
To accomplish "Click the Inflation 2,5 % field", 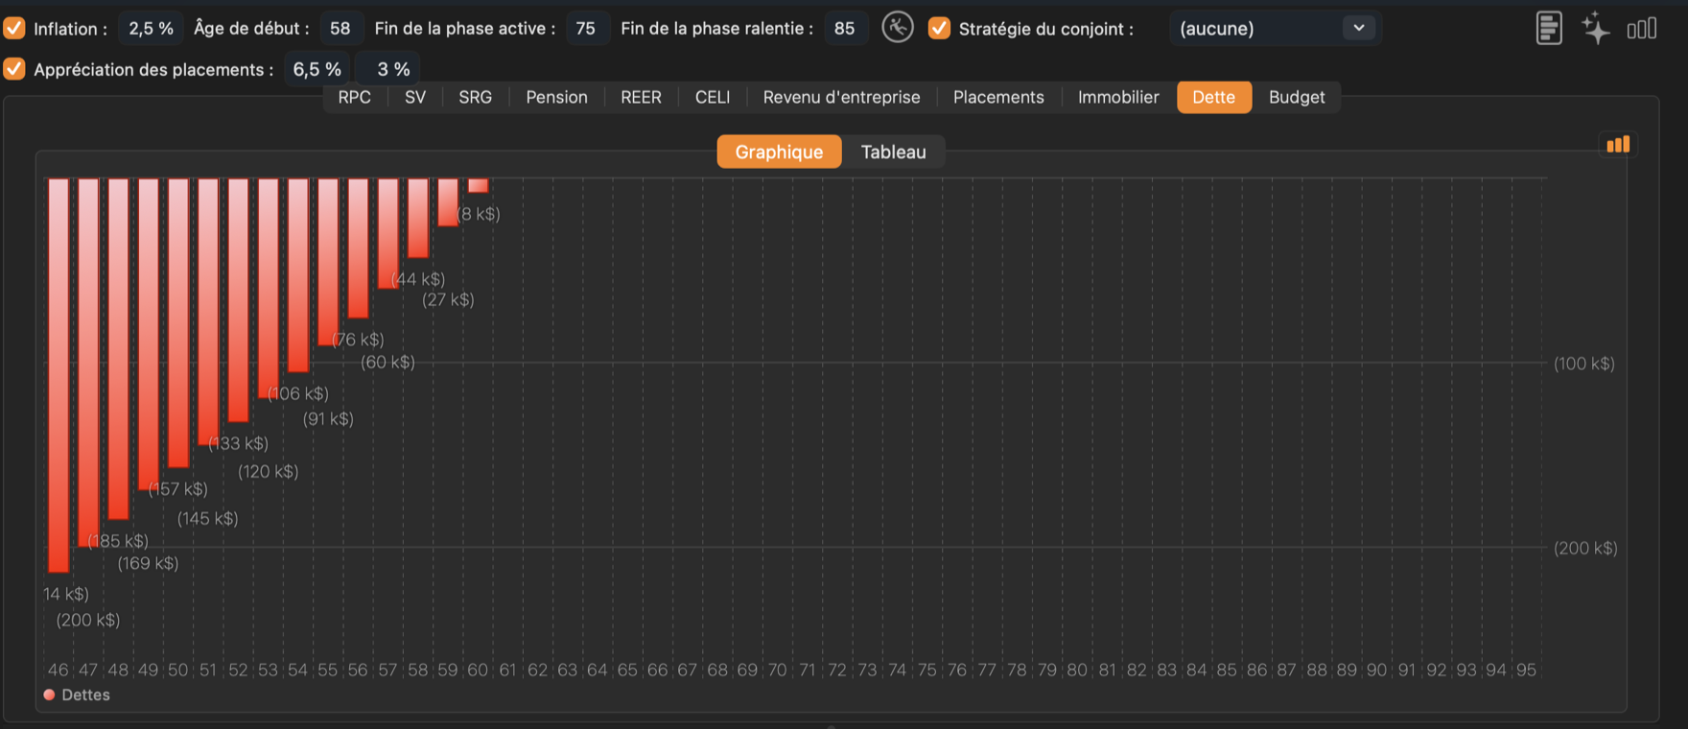I will (x=152, y=28).
